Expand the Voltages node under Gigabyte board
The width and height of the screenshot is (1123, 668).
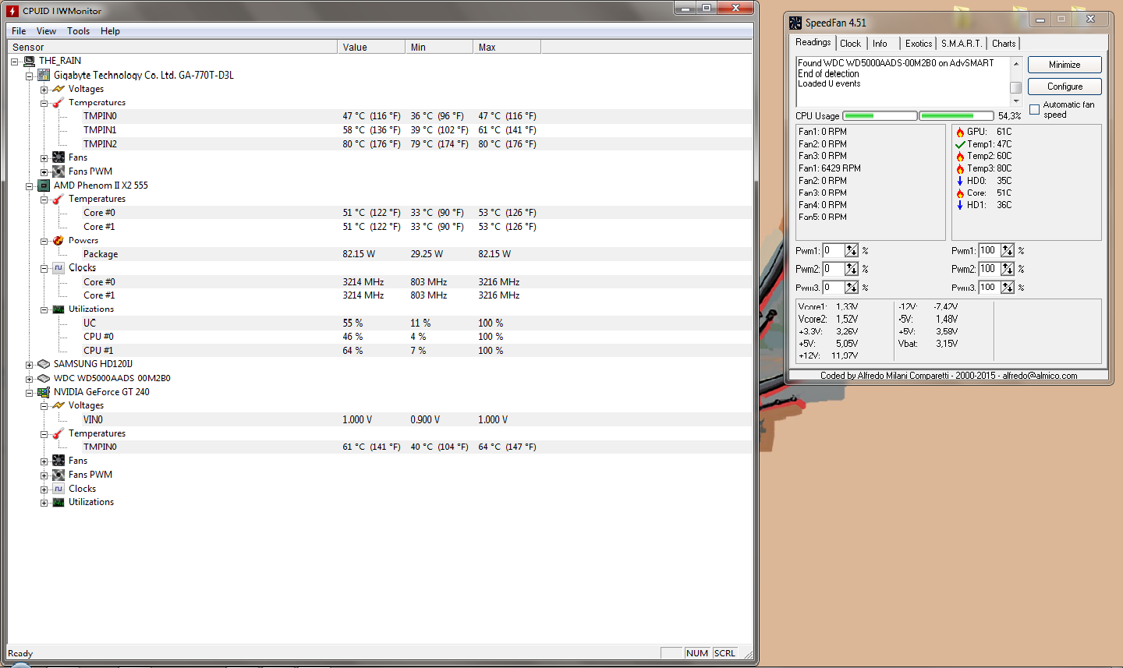(44, 90)
